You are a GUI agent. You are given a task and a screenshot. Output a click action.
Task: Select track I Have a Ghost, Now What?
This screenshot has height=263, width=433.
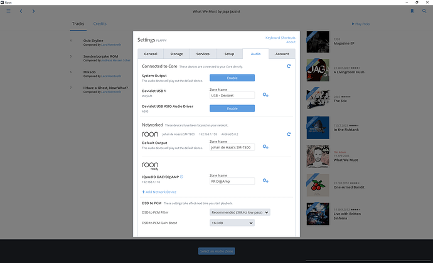(x=105, y=88)
